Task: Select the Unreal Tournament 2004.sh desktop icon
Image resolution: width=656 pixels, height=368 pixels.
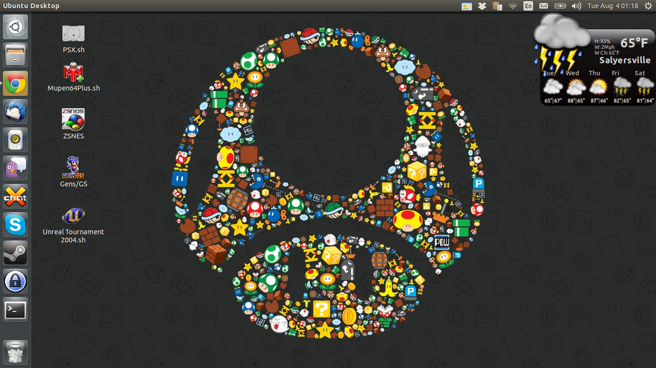Action: (73, 225)
